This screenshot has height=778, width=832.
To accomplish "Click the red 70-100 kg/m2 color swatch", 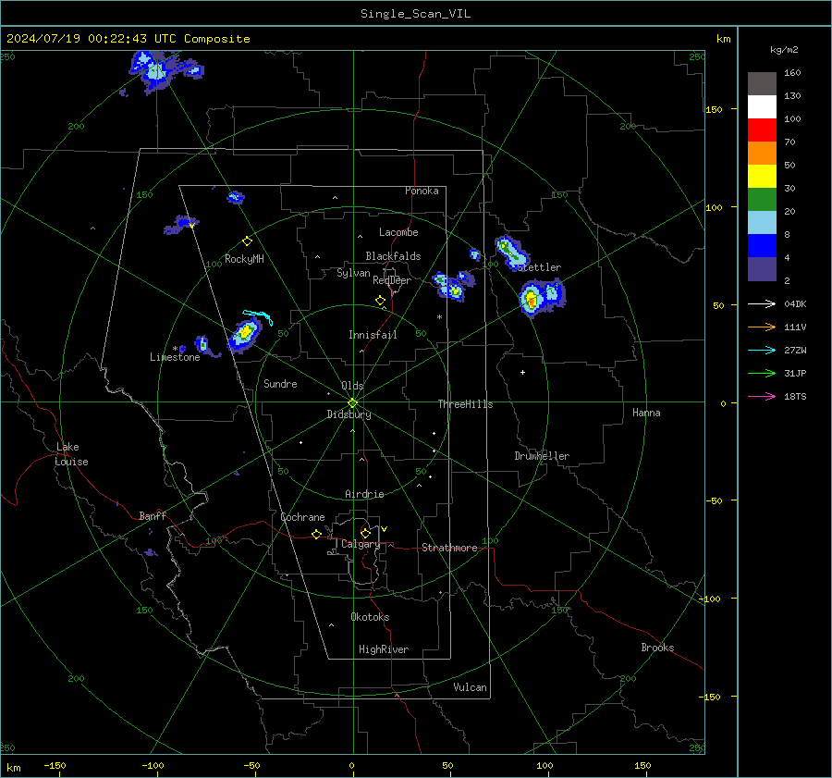I will pyautogui.click(x=762, y=130).
